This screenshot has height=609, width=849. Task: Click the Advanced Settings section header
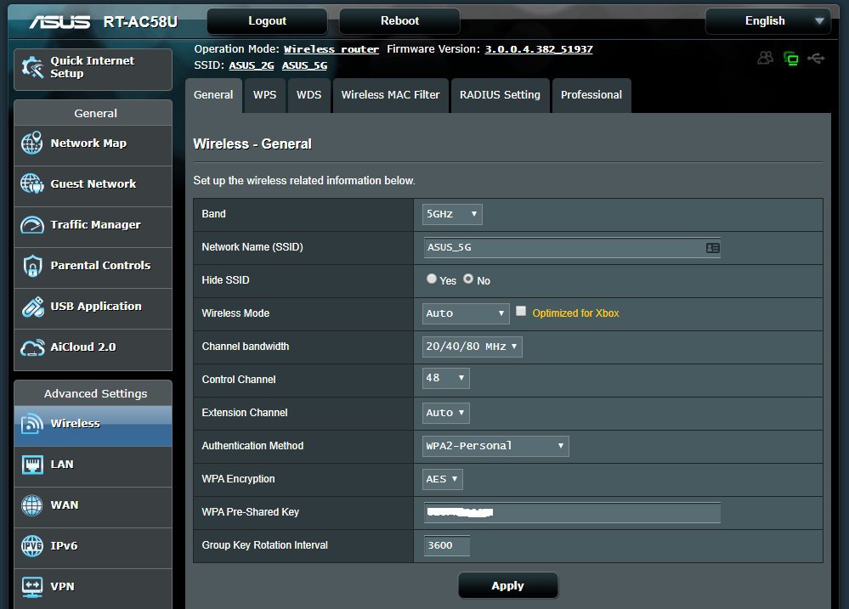tap(95, 393)
